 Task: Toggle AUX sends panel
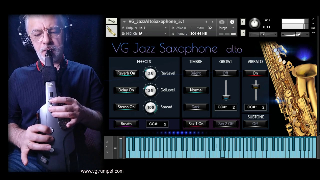pos(313,28)
